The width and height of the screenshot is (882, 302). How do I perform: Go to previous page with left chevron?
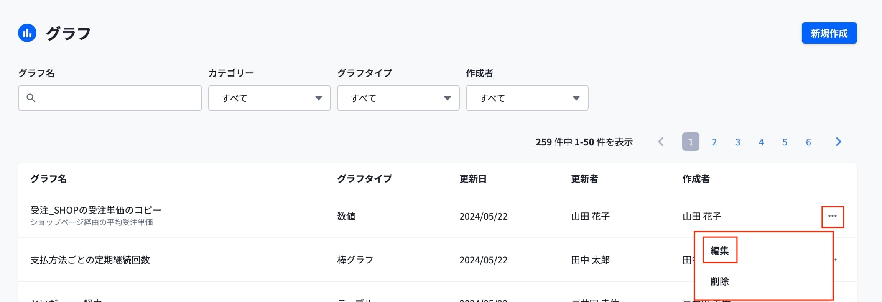[x=661, y=142]
